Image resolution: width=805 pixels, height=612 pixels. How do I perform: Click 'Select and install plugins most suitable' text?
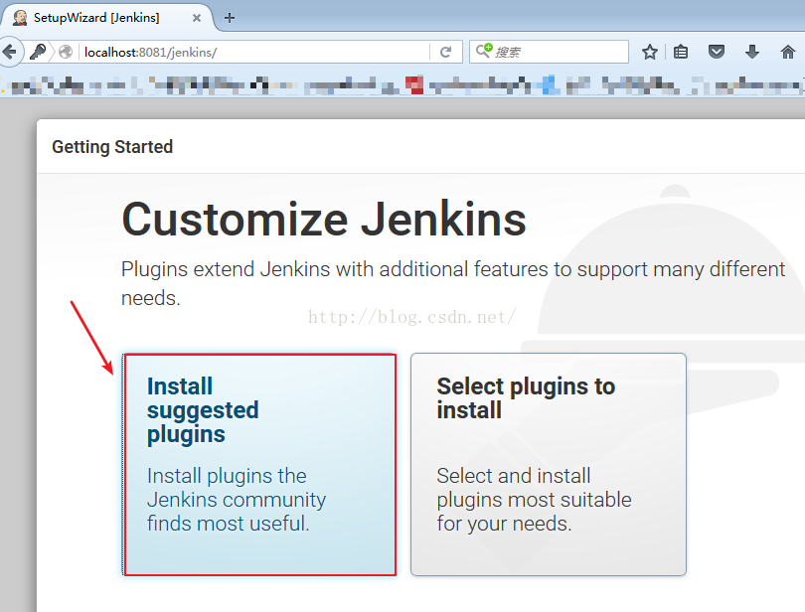534,500
